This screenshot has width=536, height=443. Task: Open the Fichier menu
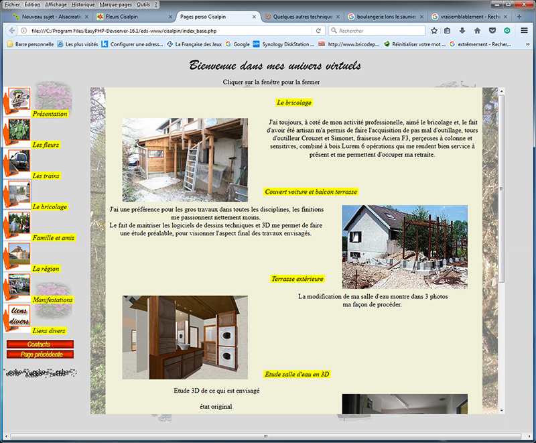(12, 5)
